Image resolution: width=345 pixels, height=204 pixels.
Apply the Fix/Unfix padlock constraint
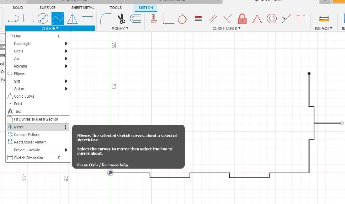coord(242,19)
